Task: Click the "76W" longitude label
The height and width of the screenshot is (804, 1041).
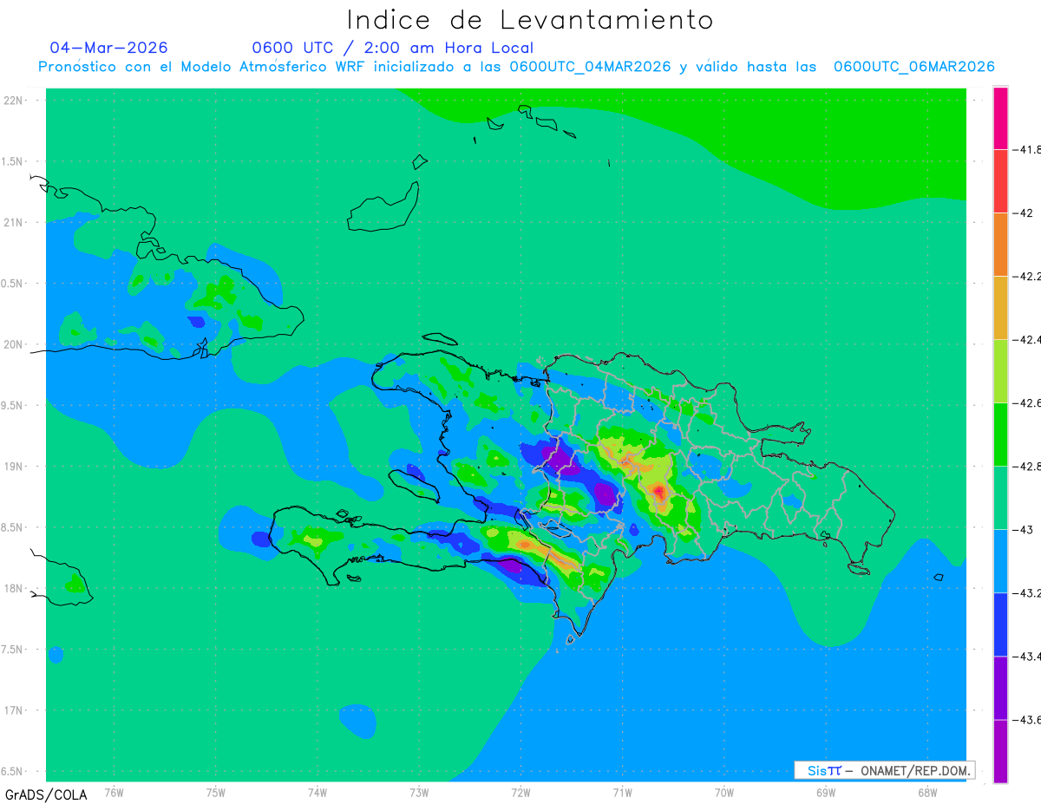Action: coord(114,791)
